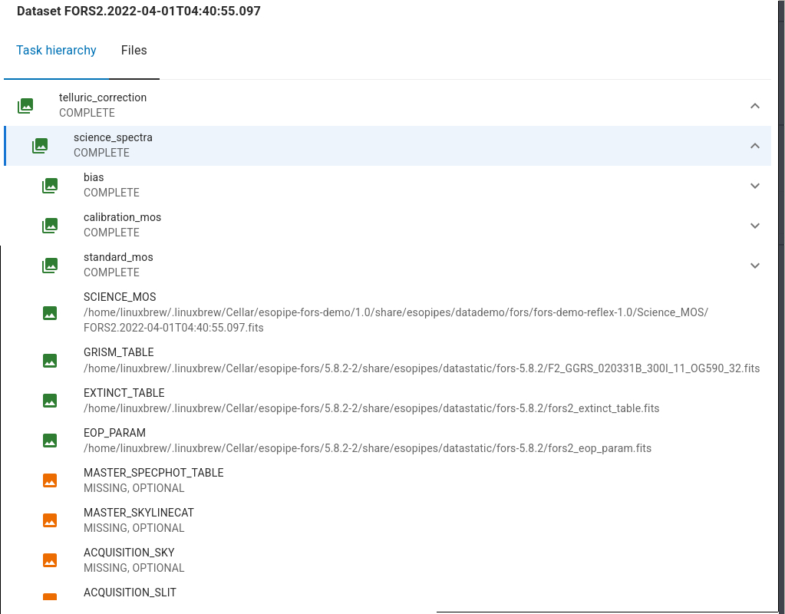Select the telluric_correction row

click(x=388, y=106)
